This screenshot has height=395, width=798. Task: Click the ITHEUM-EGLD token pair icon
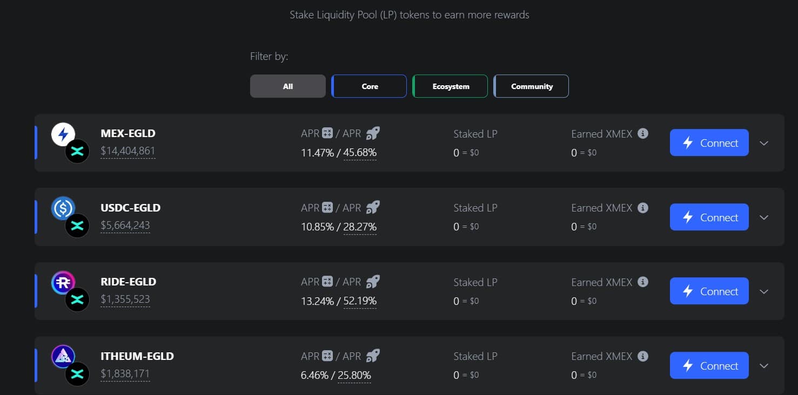[x=70, y=365]
